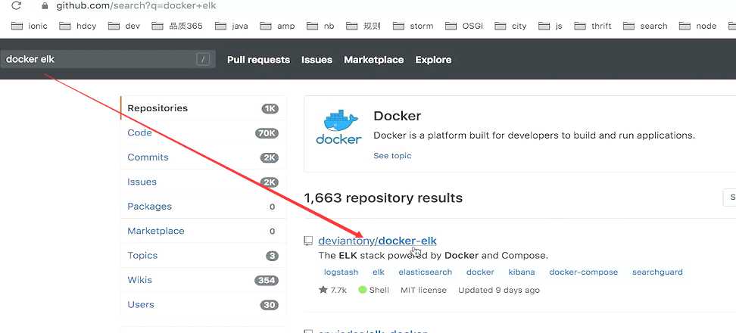Viewport: 736px width, 333px height.
Task: Focus the GitHub search field containing docker elk
Action: (x=108, y=59)
